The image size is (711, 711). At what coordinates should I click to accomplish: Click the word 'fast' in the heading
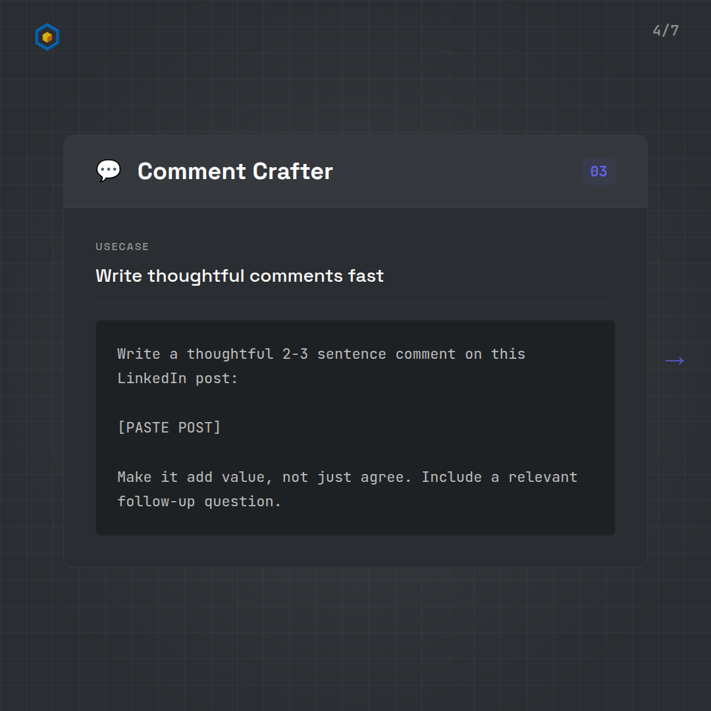click(x=366, y=276)
